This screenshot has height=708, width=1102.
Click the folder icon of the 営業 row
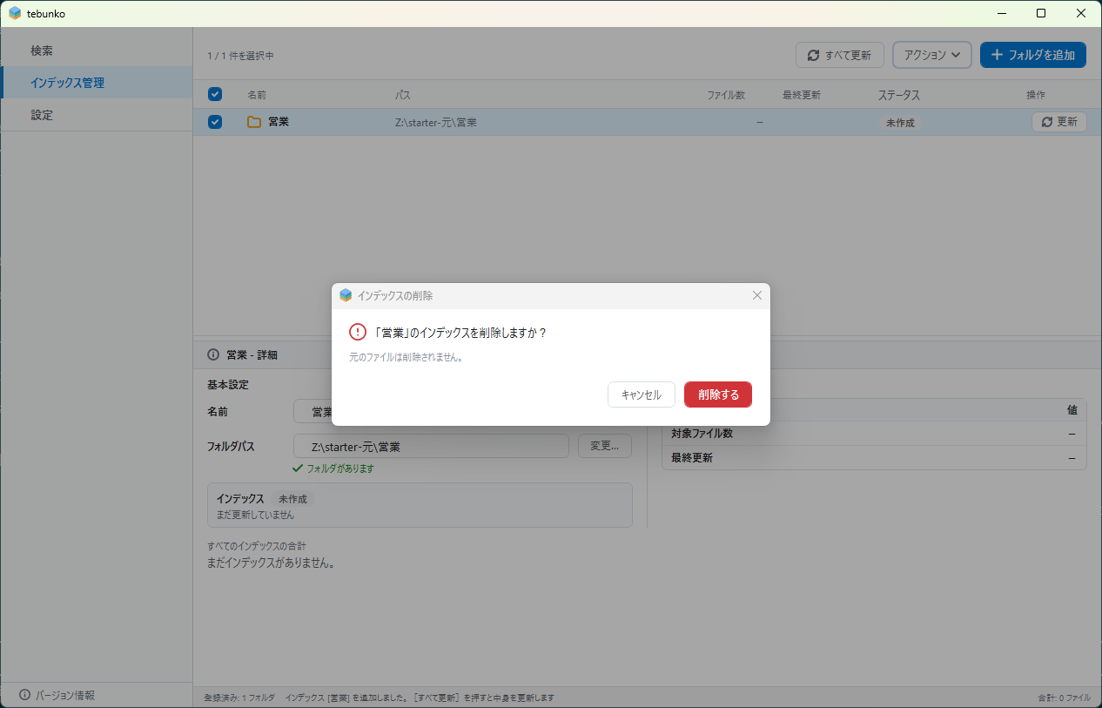tap(254, 122)
